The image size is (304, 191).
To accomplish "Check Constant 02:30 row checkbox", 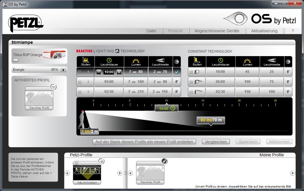I will pyautogui.click(x=288, y=92).
